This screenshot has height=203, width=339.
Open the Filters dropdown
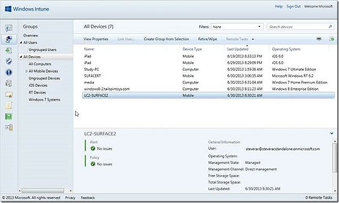(x=237, y=27)
